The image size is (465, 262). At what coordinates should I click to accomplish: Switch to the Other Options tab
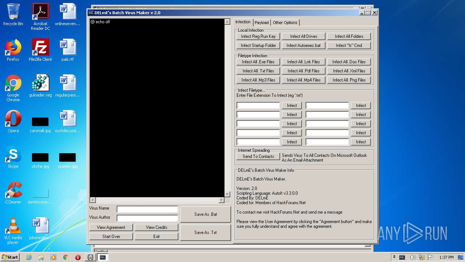[285, 23]
